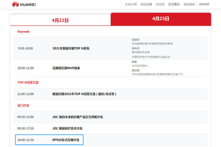Click JDC 面向未来的存储产品定义创新沙龙 session
Screen dimensions: 221x147
click(x=78, y=117)
